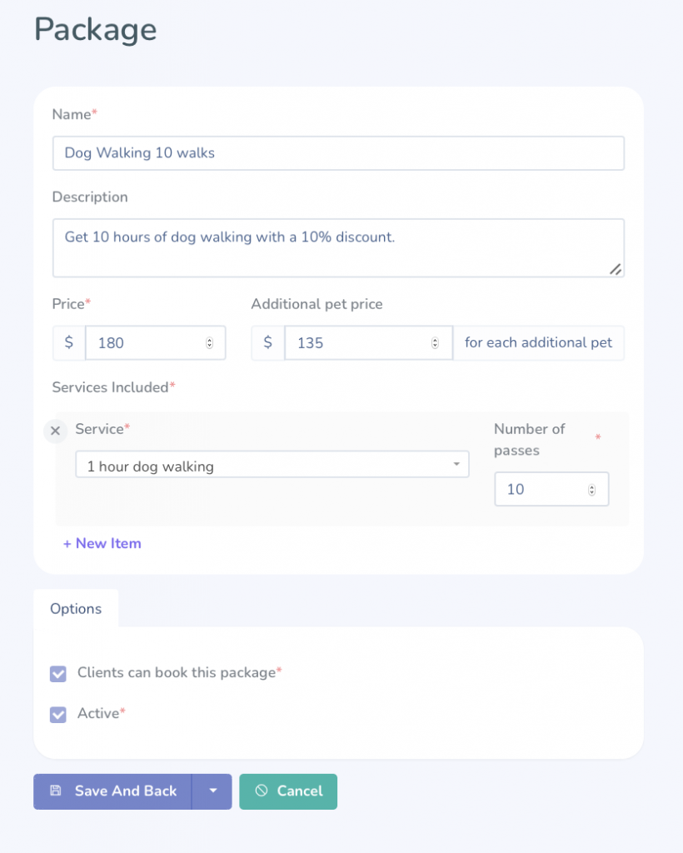Click the description textarea resize handle
The image size is (683, 853).
click(615, 269)
